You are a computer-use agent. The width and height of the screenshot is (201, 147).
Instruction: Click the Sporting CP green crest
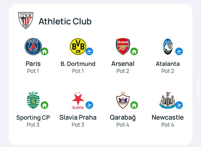click(33, 100)
